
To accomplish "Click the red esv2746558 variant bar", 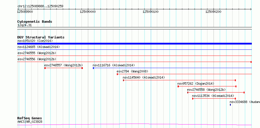I will pos(216,93).
